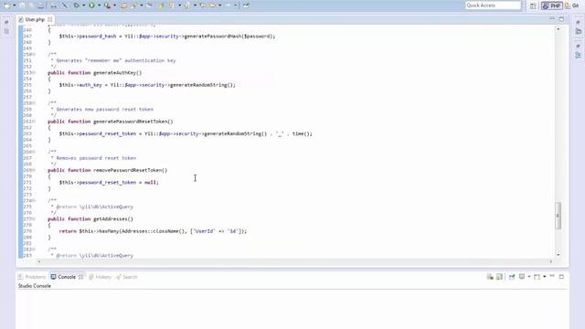
Task: Open the Debug configurations dropdown arrow
Action: click(x=83, y=5)
